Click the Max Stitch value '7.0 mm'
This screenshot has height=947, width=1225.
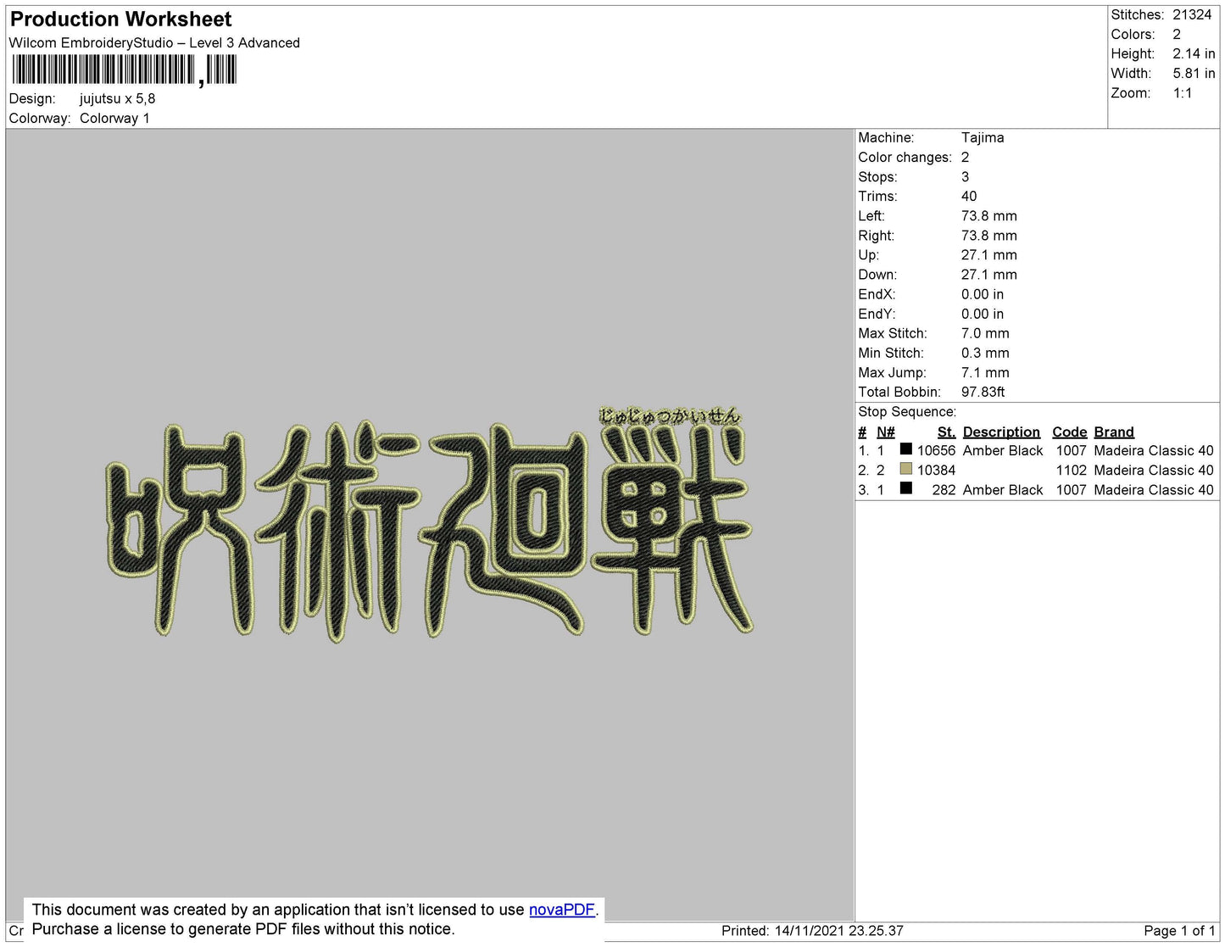pos(985,333)
